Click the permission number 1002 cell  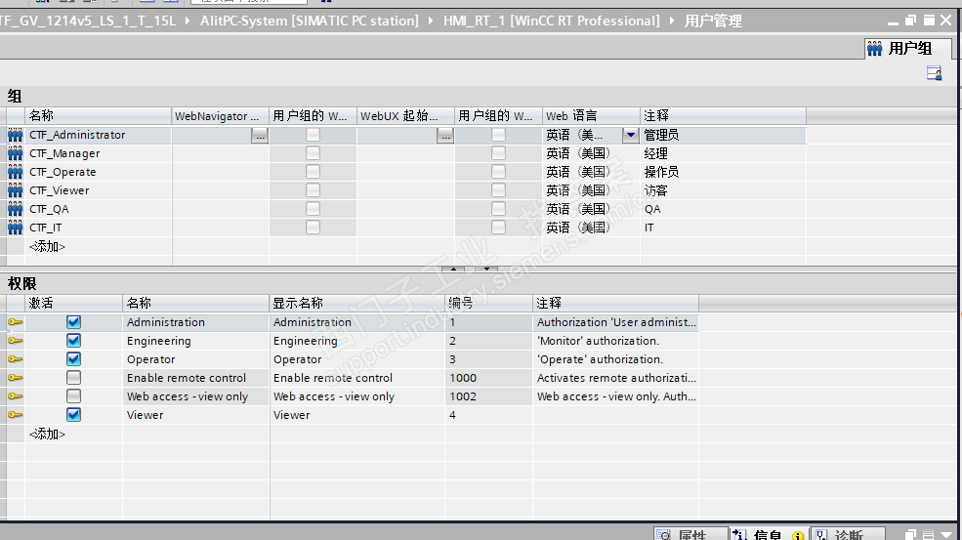pos(488,396)
